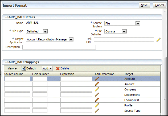Click the Save button

click(144, 5)
